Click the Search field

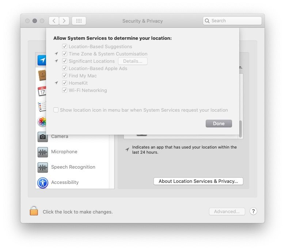click(x=232, y=21)
